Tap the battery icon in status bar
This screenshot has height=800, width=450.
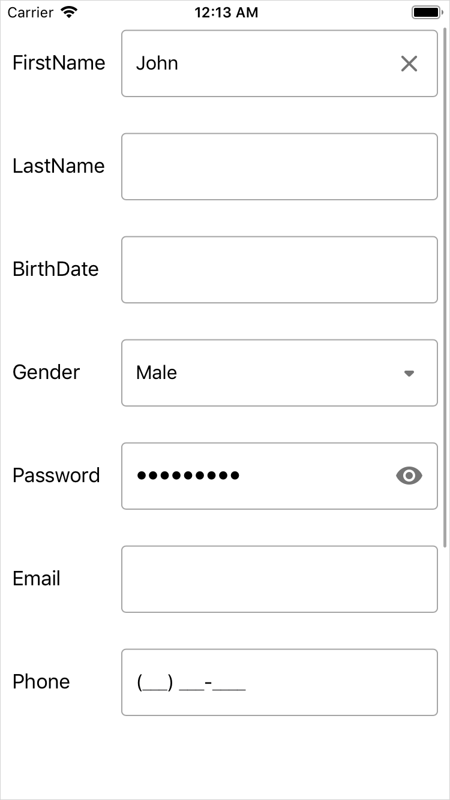[426, 12]
